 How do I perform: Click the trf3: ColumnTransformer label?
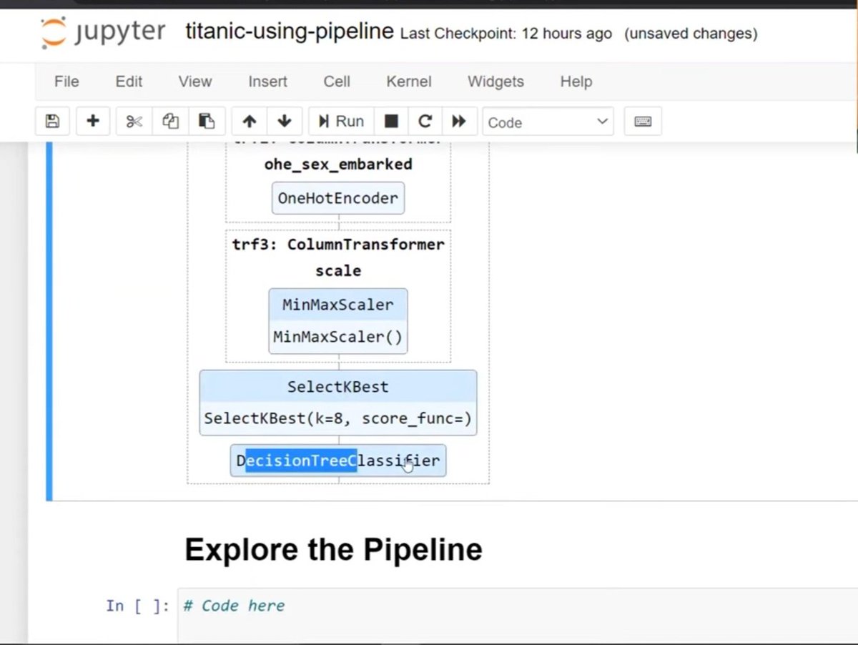[x=338, y=245]
